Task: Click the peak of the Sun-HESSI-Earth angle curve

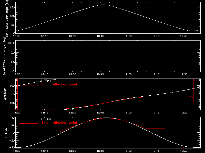Action: (x=103, y=5)
